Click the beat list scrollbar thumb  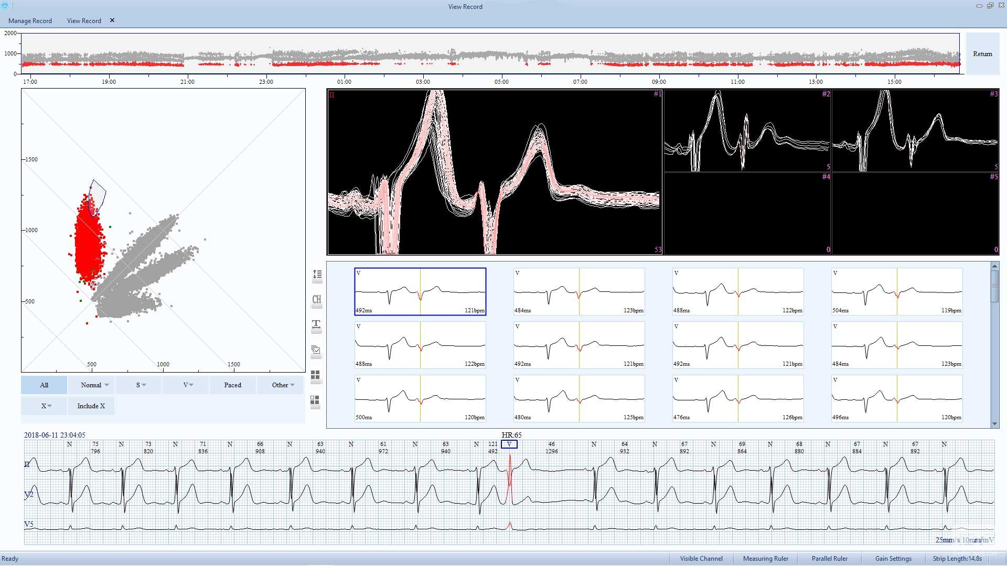coord(994,286)
